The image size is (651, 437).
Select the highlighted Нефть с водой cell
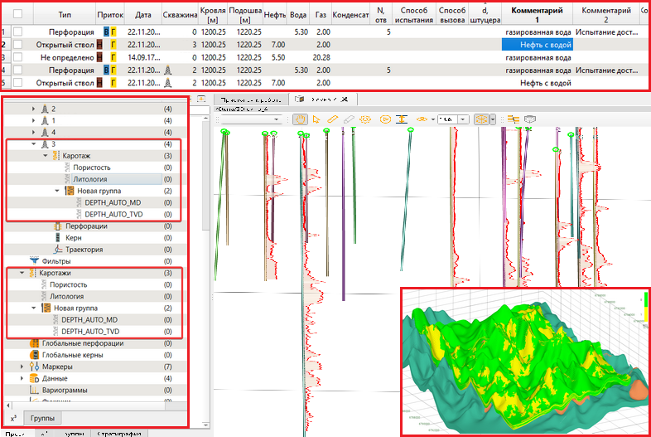click(x=538, y=45)
